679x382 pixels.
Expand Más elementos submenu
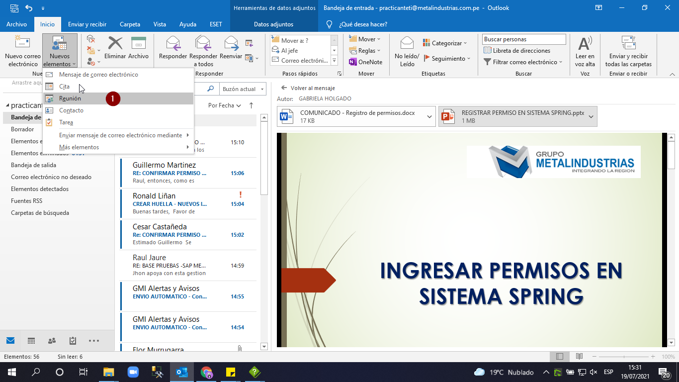click(x=118, y=147)
